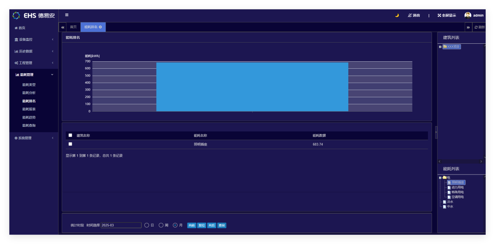
Task: Expand the XXX项目 building tree node
Action: click(440, 47)
